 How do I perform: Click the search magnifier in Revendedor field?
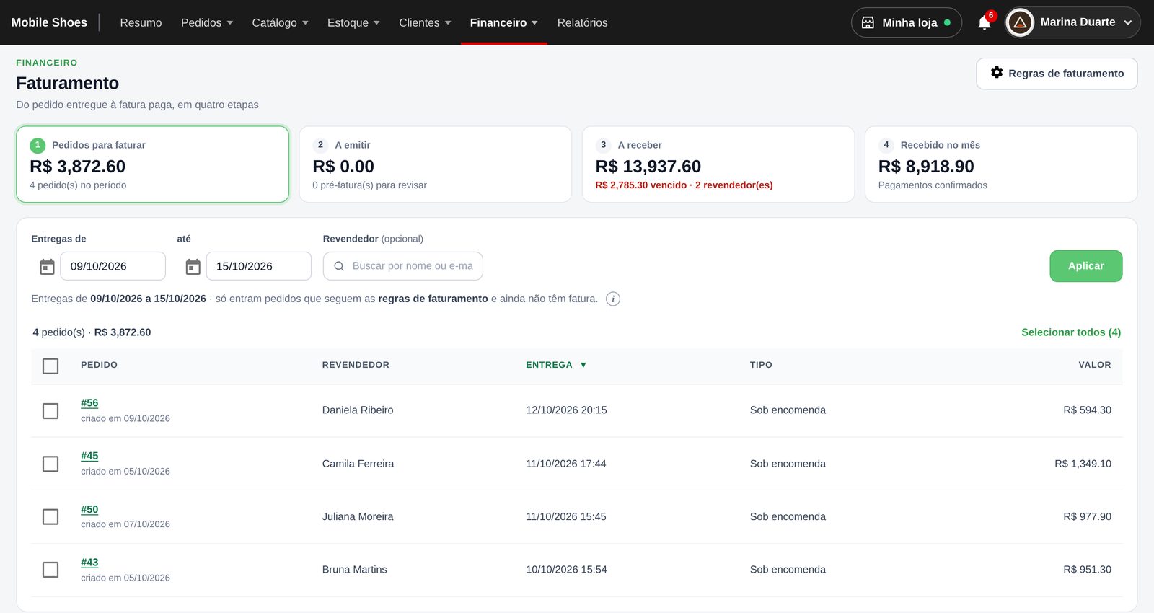[x=339, y=266]
